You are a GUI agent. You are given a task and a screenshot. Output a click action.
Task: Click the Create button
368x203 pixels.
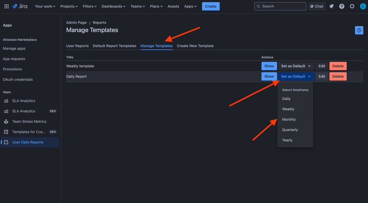211,6
